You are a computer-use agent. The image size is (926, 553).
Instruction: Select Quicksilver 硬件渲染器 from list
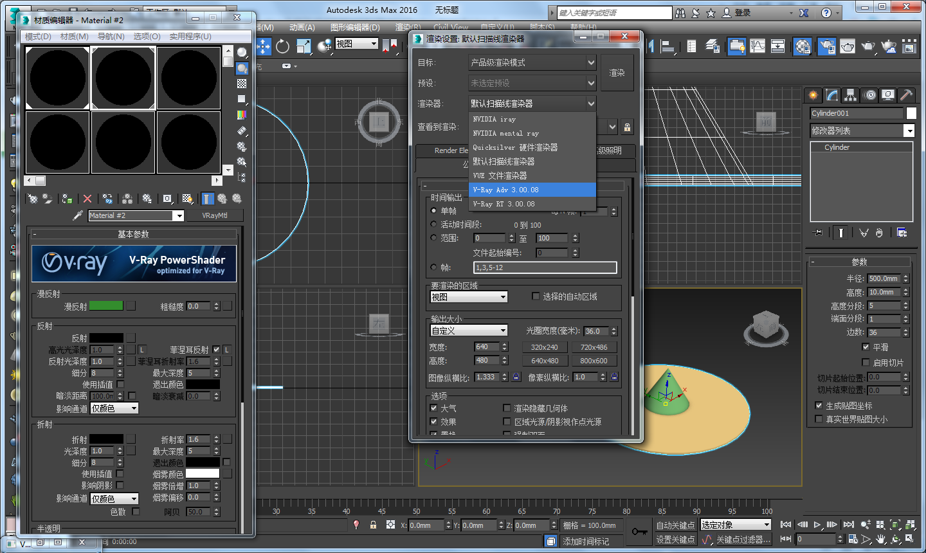point(532,147)
